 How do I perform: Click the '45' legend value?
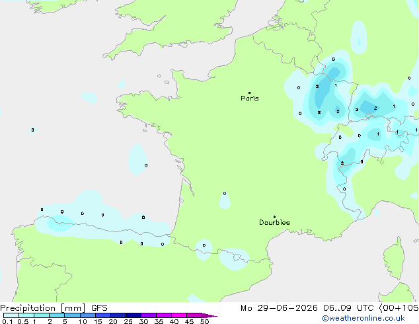point(189,321)
